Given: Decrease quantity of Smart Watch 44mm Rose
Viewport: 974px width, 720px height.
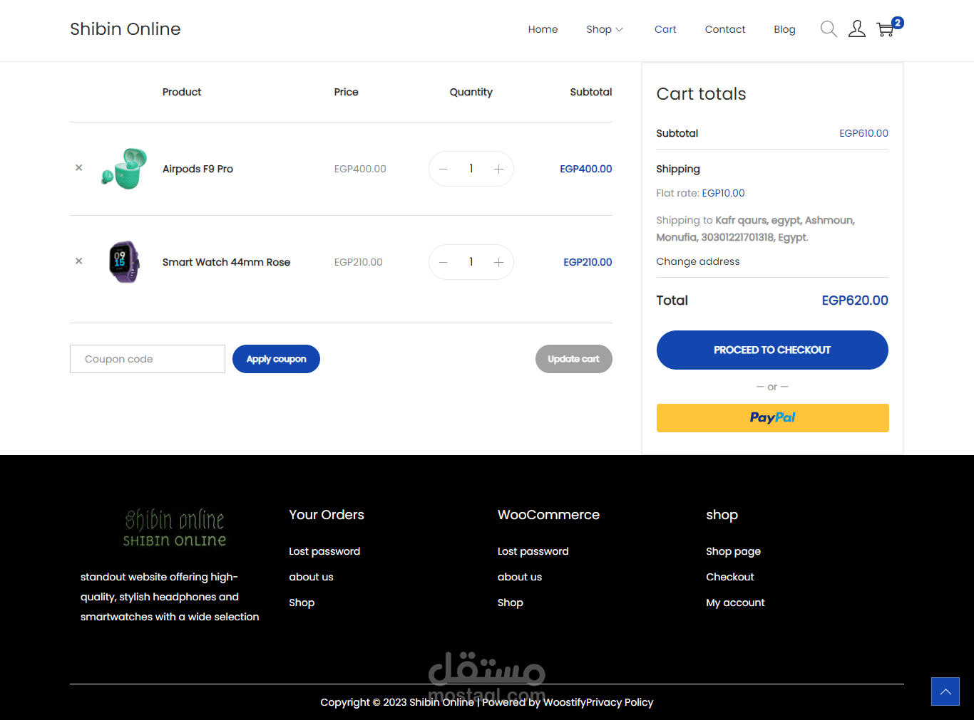Looking at the screenshot, I should pos(444,262).
